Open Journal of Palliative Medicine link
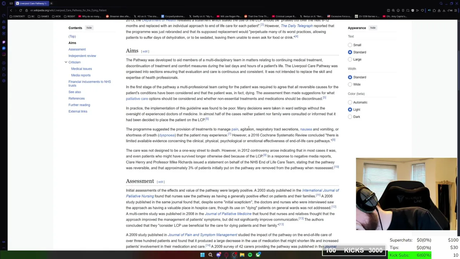The width and height of the screenshot is (460, 259). (x=228, y=214)
